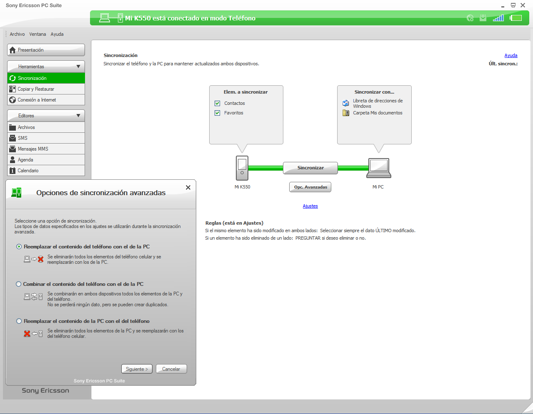The height and width of the screenshot is (414, 533).
Task: Click the signal strength bars icon
Action: point(498,18)
